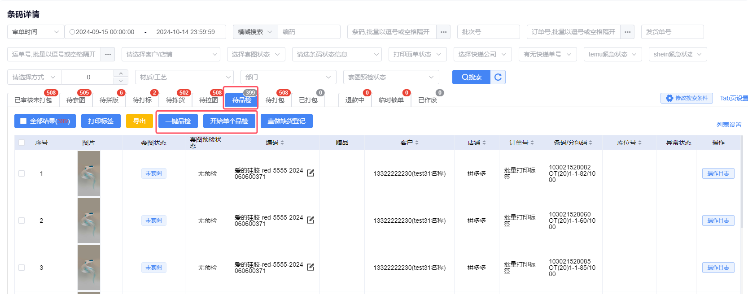The image size is (748, 294).
Task: Open the ellipsis button next to waybill field
Action: click(x=108, y=54)
